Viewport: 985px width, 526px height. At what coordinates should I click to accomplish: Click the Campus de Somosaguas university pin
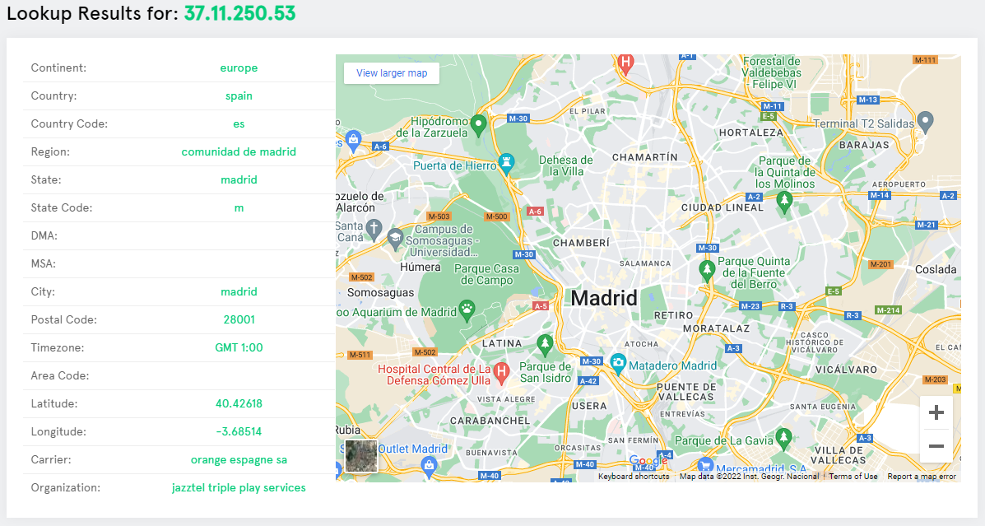coord(395,239)
